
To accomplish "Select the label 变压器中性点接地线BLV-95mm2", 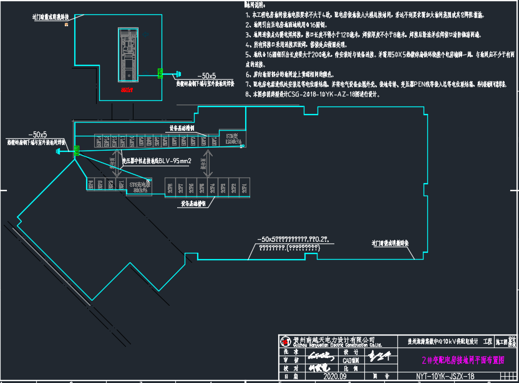I will click(x=157, y=161).
